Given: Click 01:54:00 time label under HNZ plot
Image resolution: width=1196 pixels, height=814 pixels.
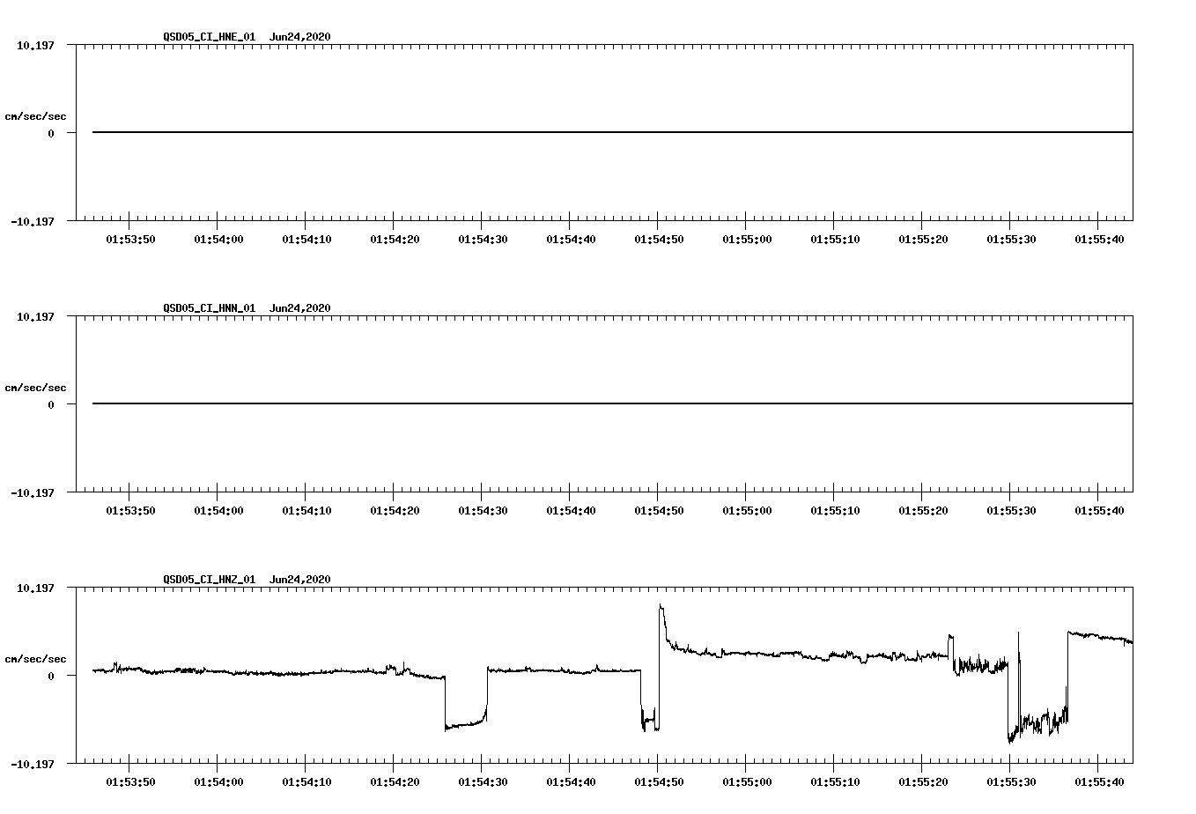Looking at the screenshot, I should [218, 781].
